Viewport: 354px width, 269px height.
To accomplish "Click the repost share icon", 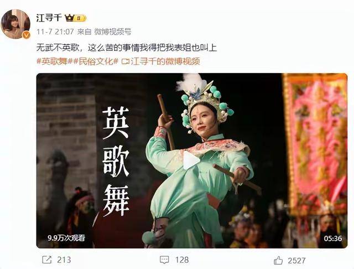I will (x=47, y=260).
